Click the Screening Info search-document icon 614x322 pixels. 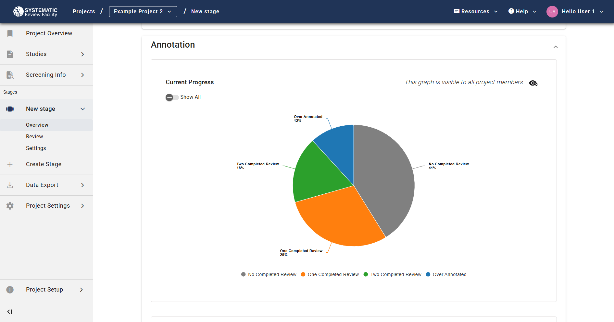click(x=10, y=75)
